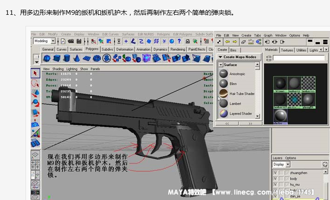Select by object type mode icon
The width and height of the screenshot is (330, 200).
tap(101, 41)
